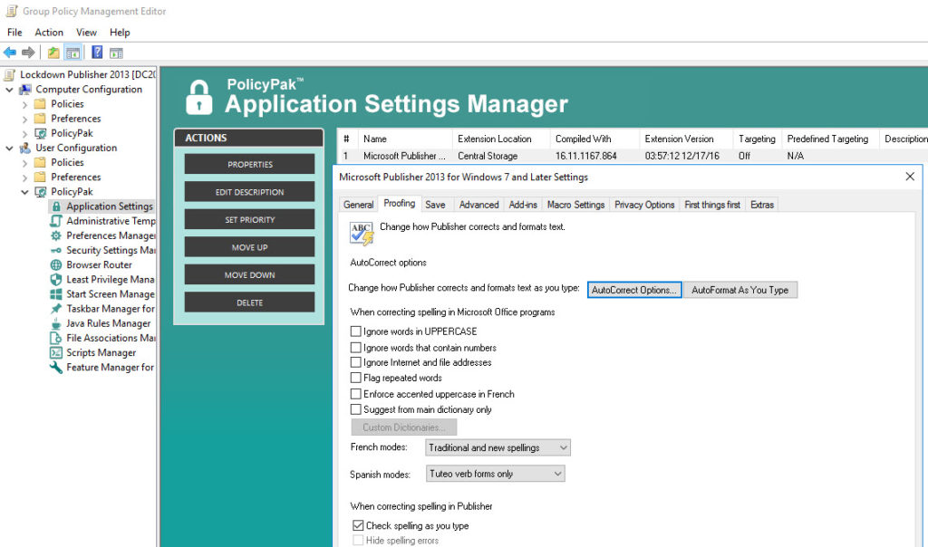928x547 pixels.
Task: Select the Microsoft Publisher row in list
Action: 632,156
